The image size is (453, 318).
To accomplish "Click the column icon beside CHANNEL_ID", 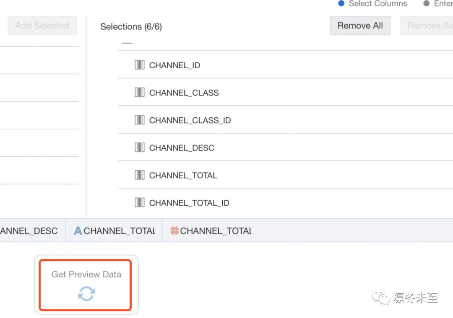I will (139, 65).
